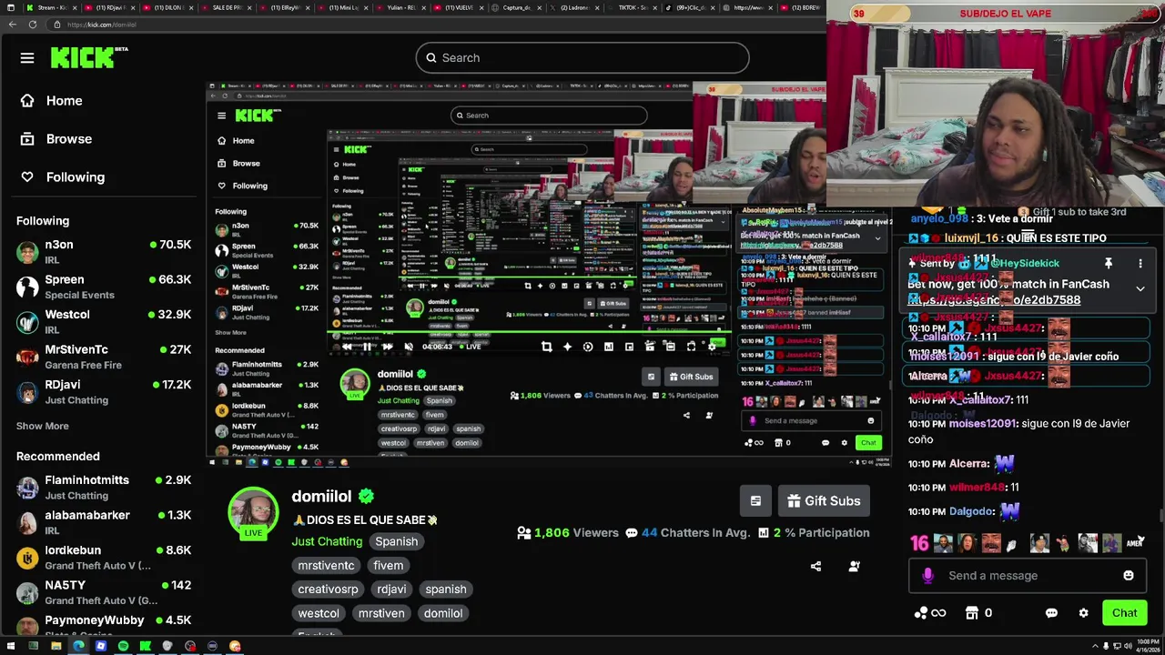Click the rdjavi tag
This screenshot has width=1165, height=655.
pyautogui.click(x=391, y=589)
